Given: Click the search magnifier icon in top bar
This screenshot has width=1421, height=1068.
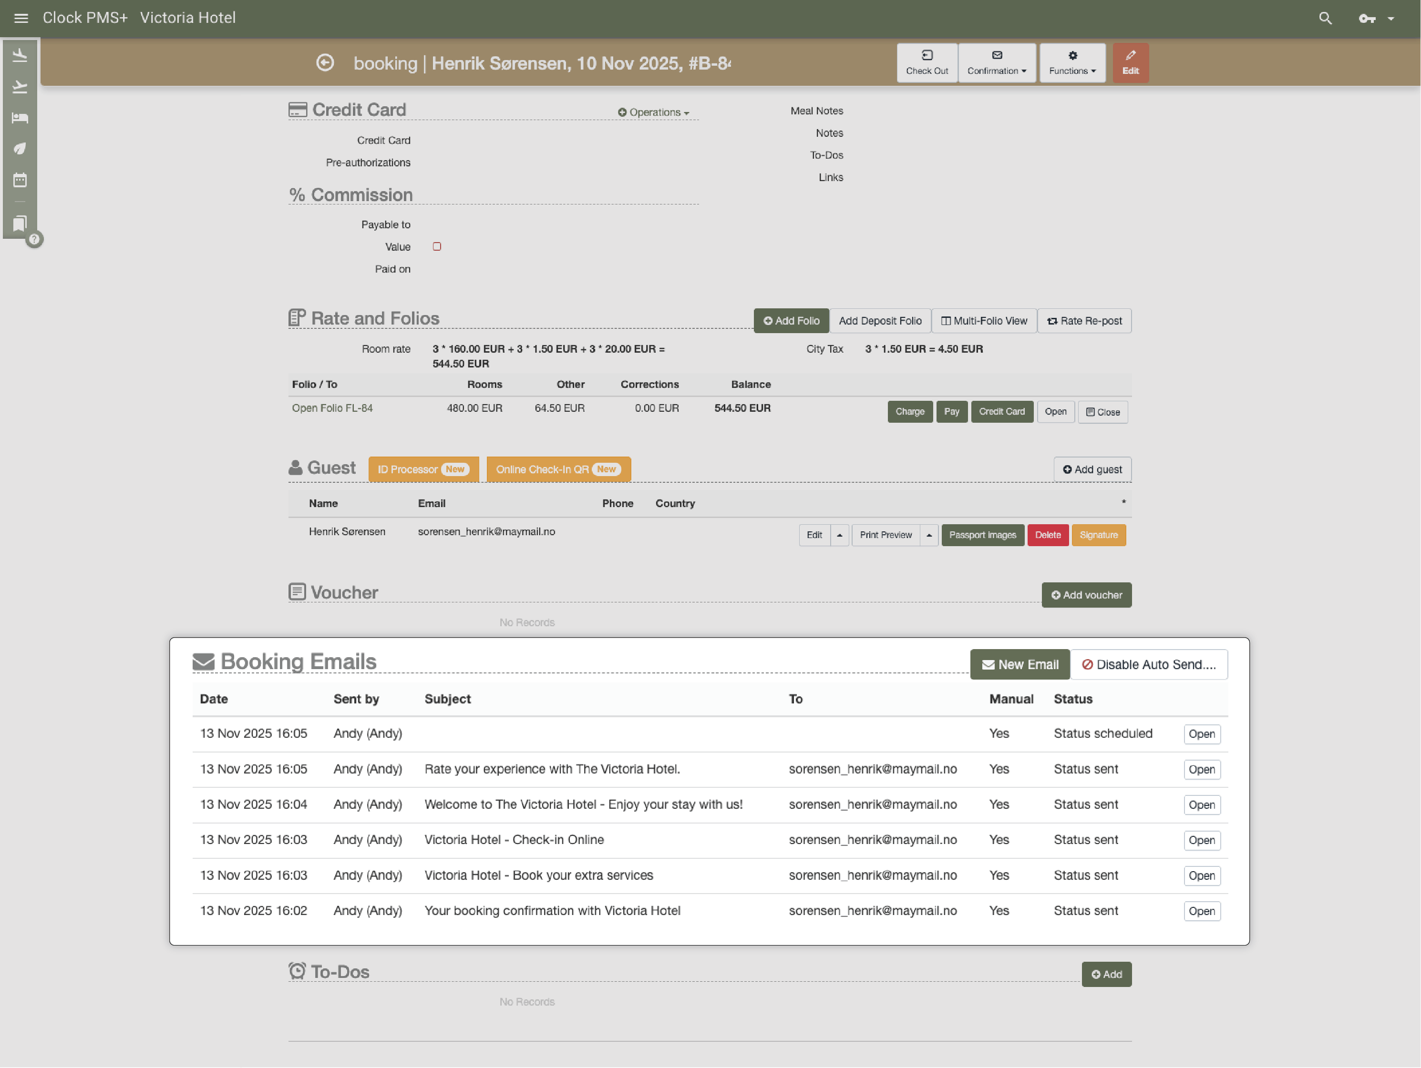Looking at the screenshot, I should [x=1325, y=17].
